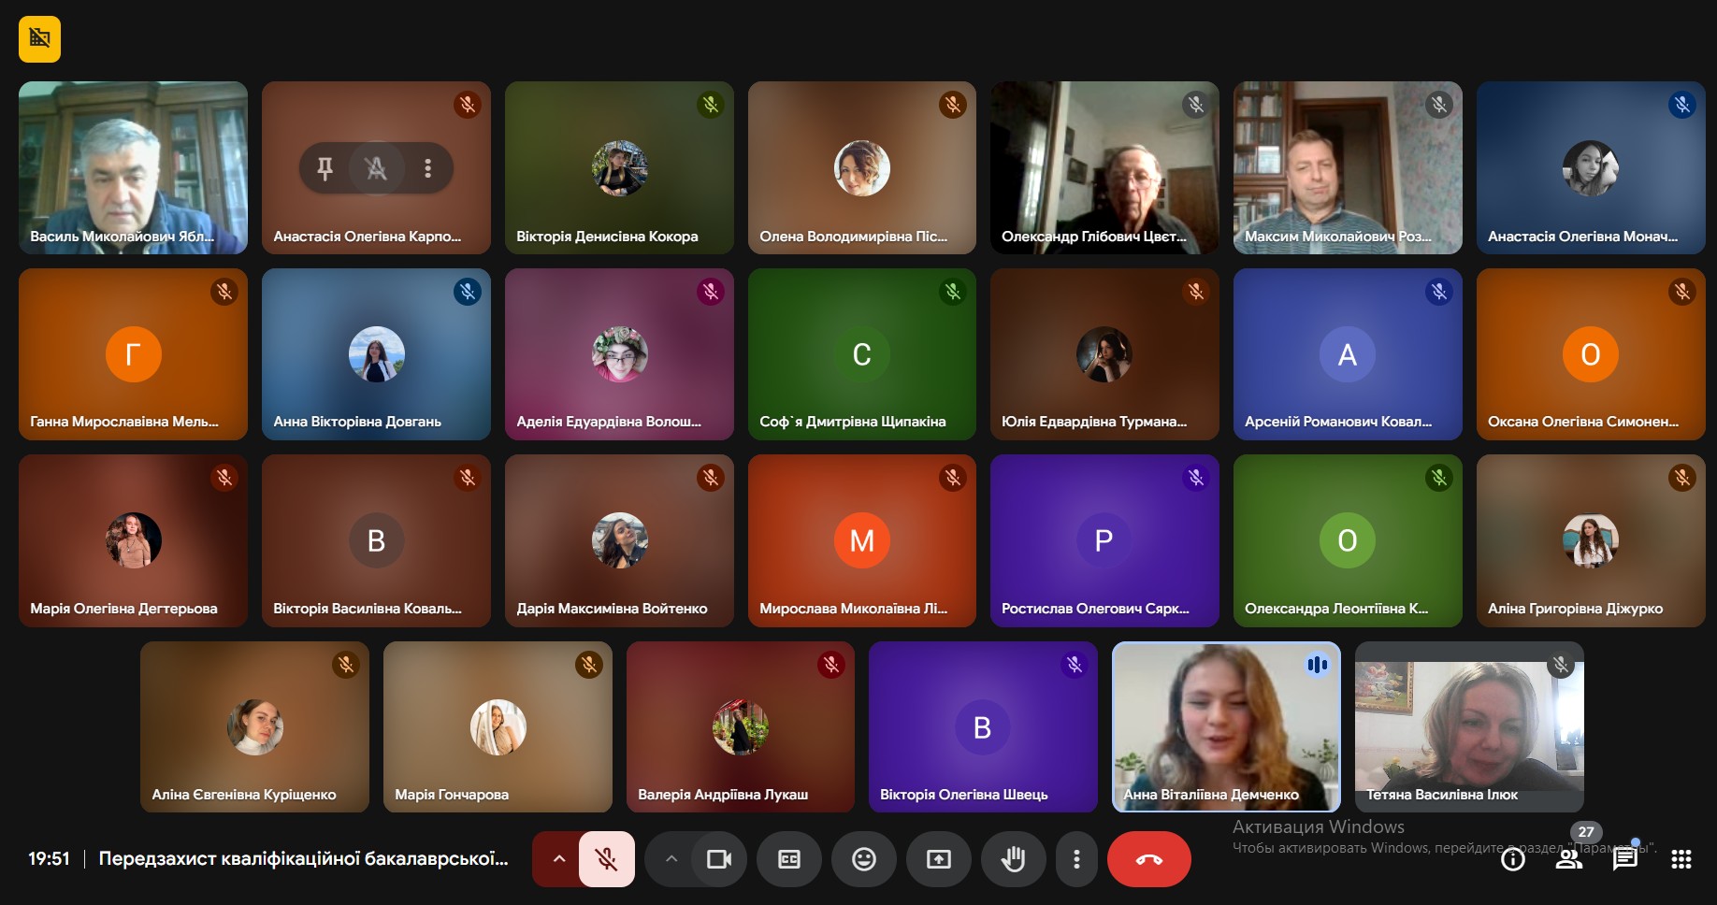This screenshot has width=1717, height=905.
Task: Turn on closed captions
Action: [x=788, y=859]
